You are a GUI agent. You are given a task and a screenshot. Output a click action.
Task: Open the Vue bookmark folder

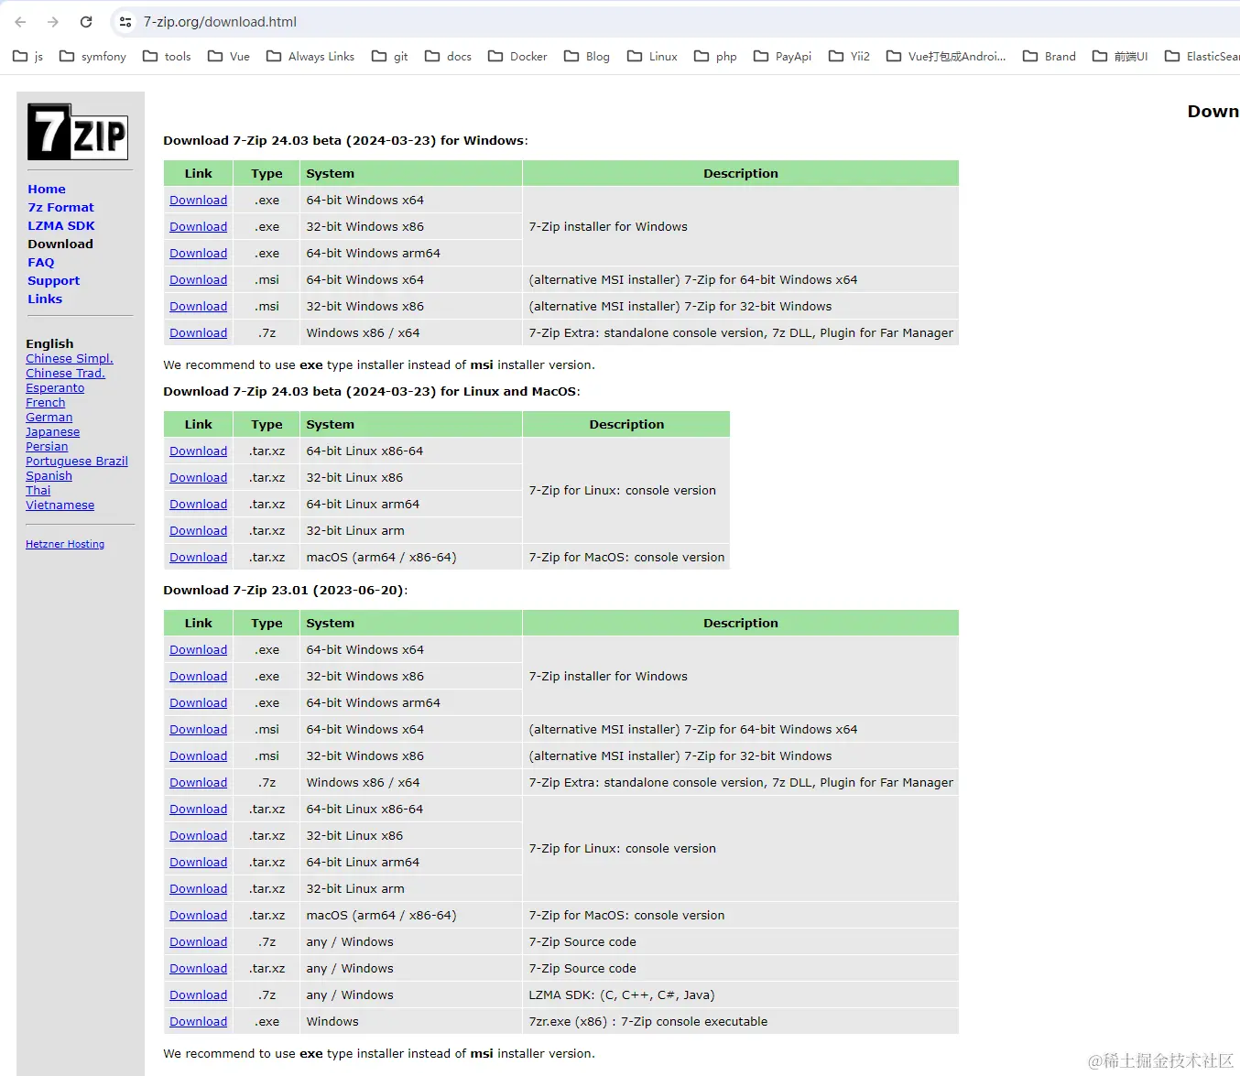pos(229,57)
